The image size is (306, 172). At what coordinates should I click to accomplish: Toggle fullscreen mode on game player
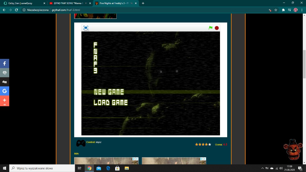(86, 28)
